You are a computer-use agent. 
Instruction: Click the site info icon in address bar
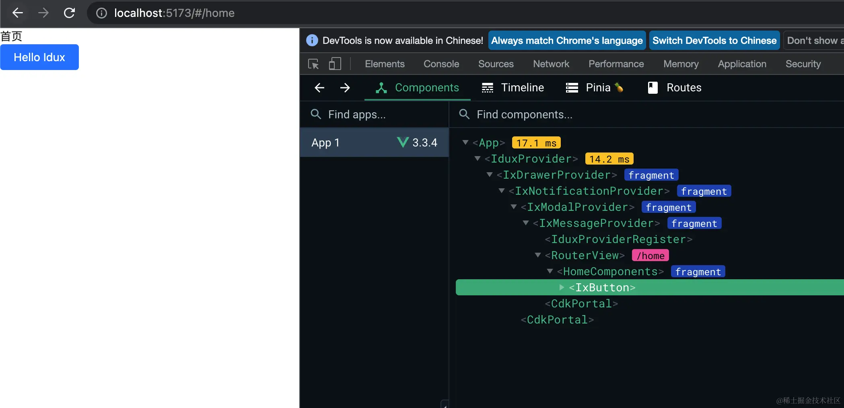click(101, 13)
